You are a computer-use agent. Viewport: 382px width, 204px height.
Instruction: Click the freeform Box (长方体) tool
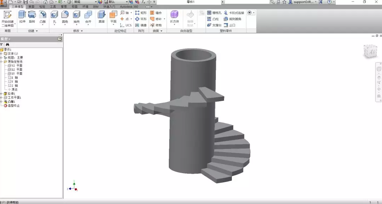[x=174, y=17]
